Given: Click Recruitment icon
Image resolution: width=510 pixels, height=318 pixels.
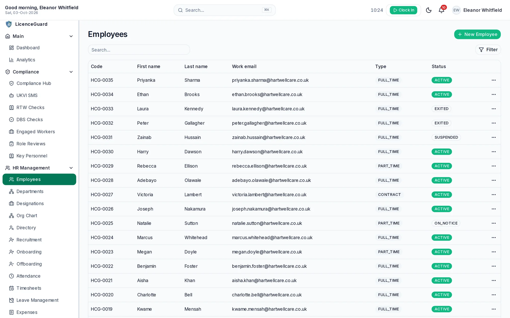Looking at the screenshot, I should [x=11, y=240].
